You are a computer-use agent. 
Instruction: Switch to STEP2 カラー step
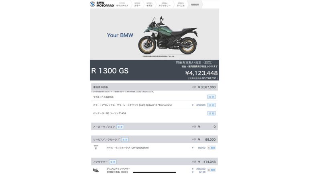click(x=137, y=4)
